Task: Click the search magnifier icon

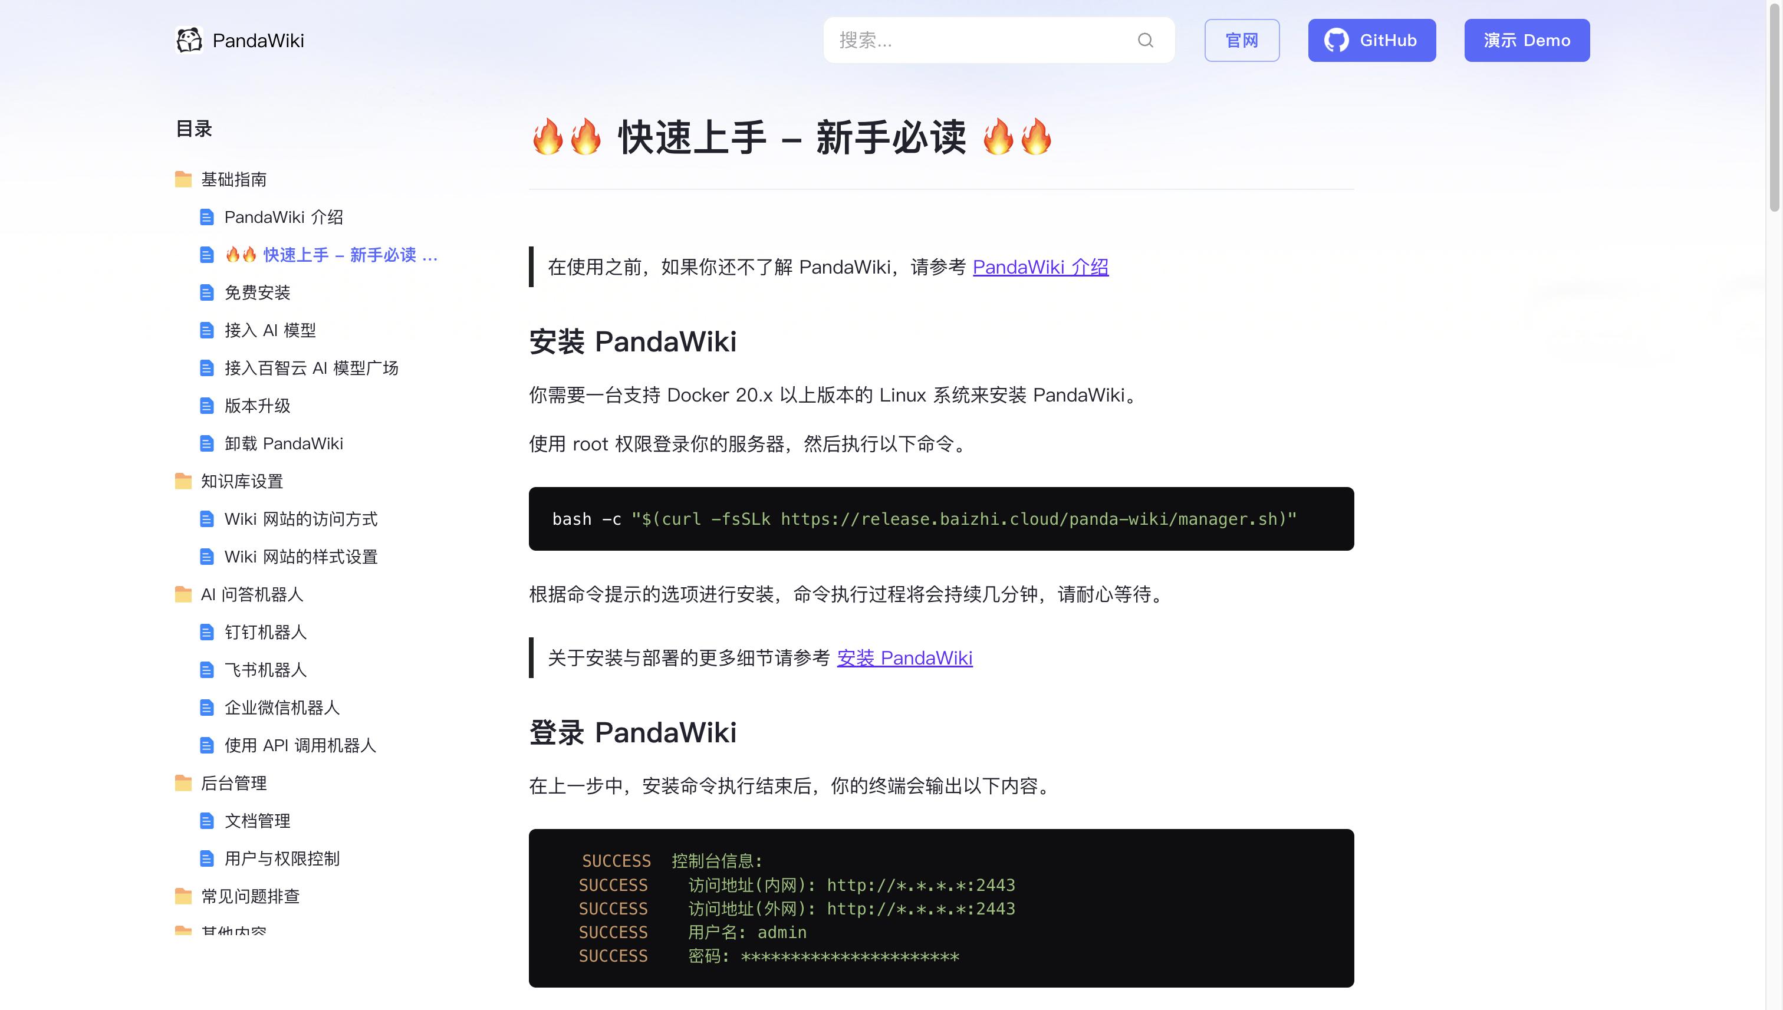Action: (x=1145, y=40)
